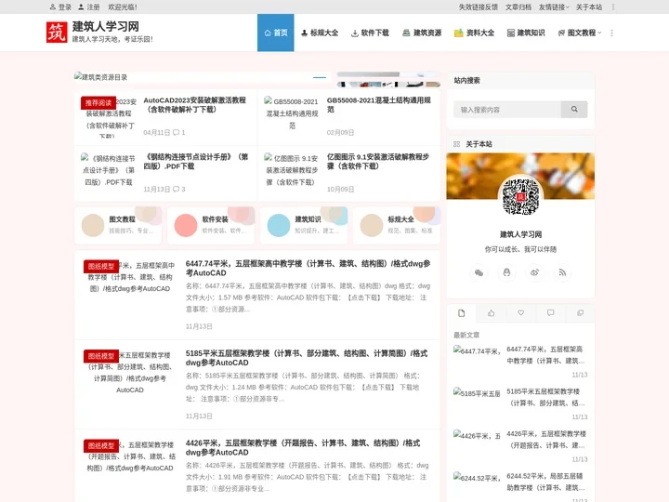Open the 建筑知识 menu item
Screen dimensions: 669x502
526,33
